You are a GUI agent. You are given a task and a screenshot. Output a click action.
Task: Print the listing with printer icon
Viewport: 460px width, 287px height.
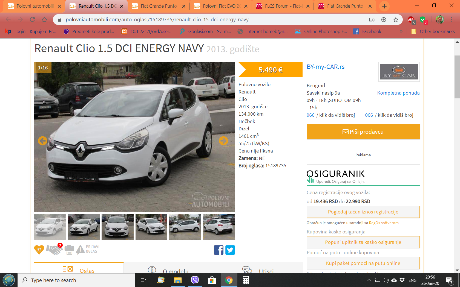click(69, 250)
